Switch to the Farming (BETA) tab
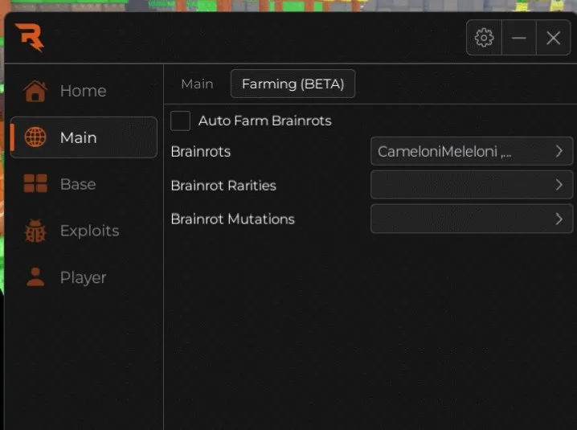577x430 pixels. click(x=293, y=84)
